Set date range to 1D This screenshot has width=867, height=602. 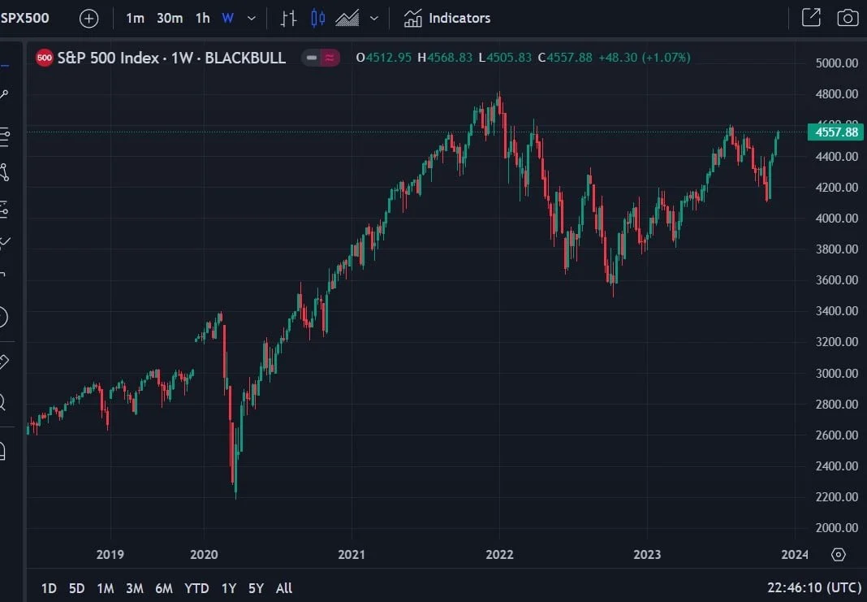coord(49,588)
